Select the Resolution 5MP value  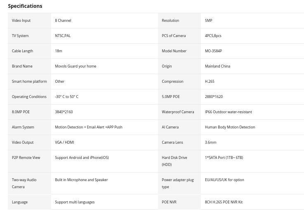pyautogui.click(x=208, y=21)
